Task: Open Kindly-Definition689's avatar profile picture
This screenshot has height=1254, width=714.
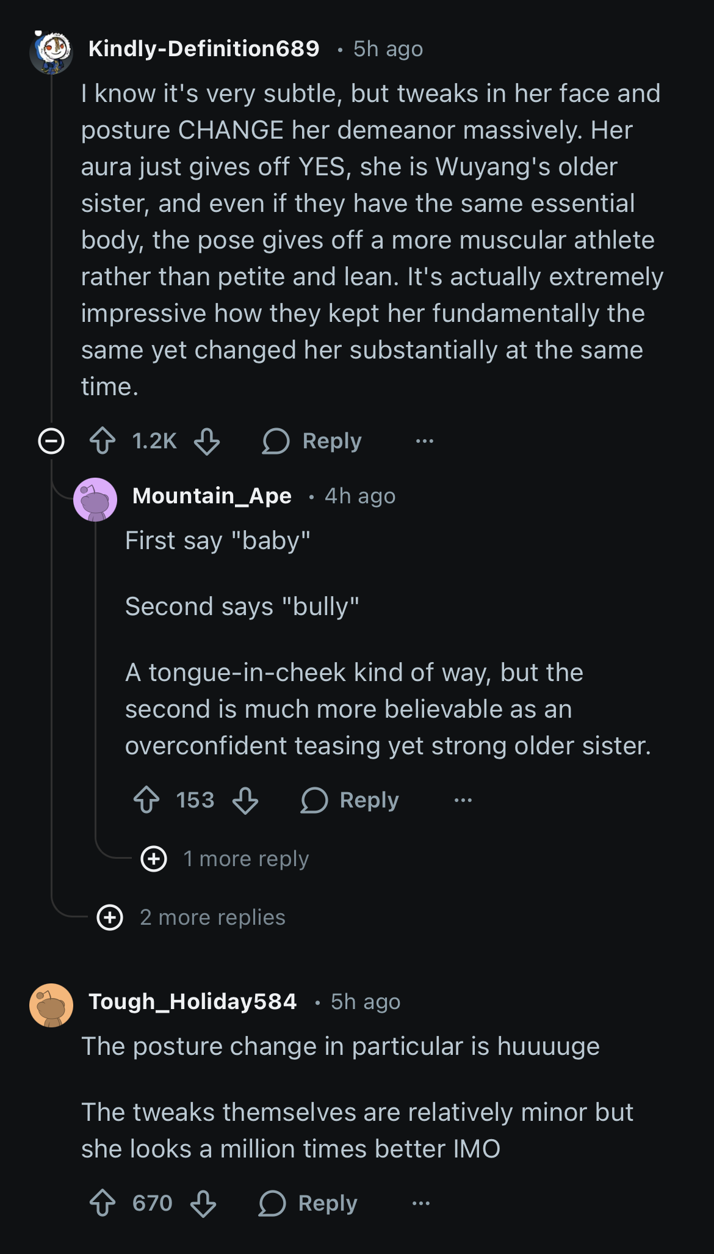Action: (x=51, y=51)
